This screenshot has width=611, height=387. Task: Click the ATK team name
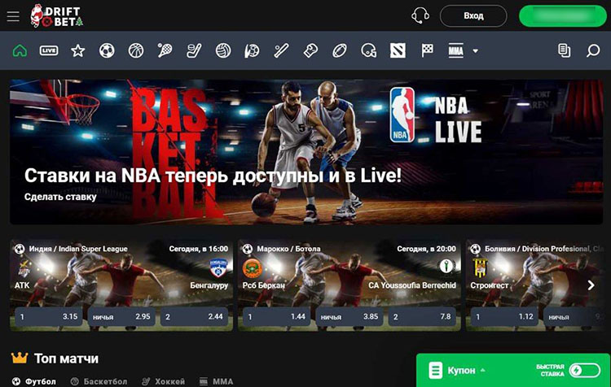tap(22, 285)
